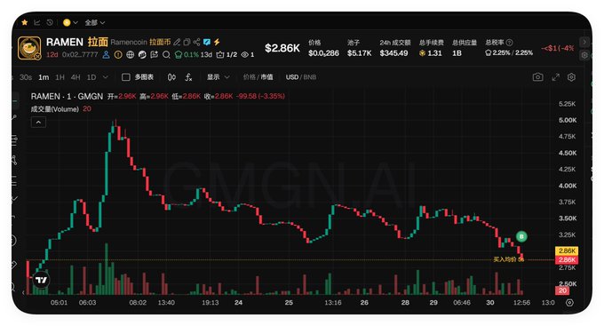Click the 2.25% / 2.25% tax rate value
Image resolution: width=604 pixels, height=326 pixels.
click(x=509, y=52)
